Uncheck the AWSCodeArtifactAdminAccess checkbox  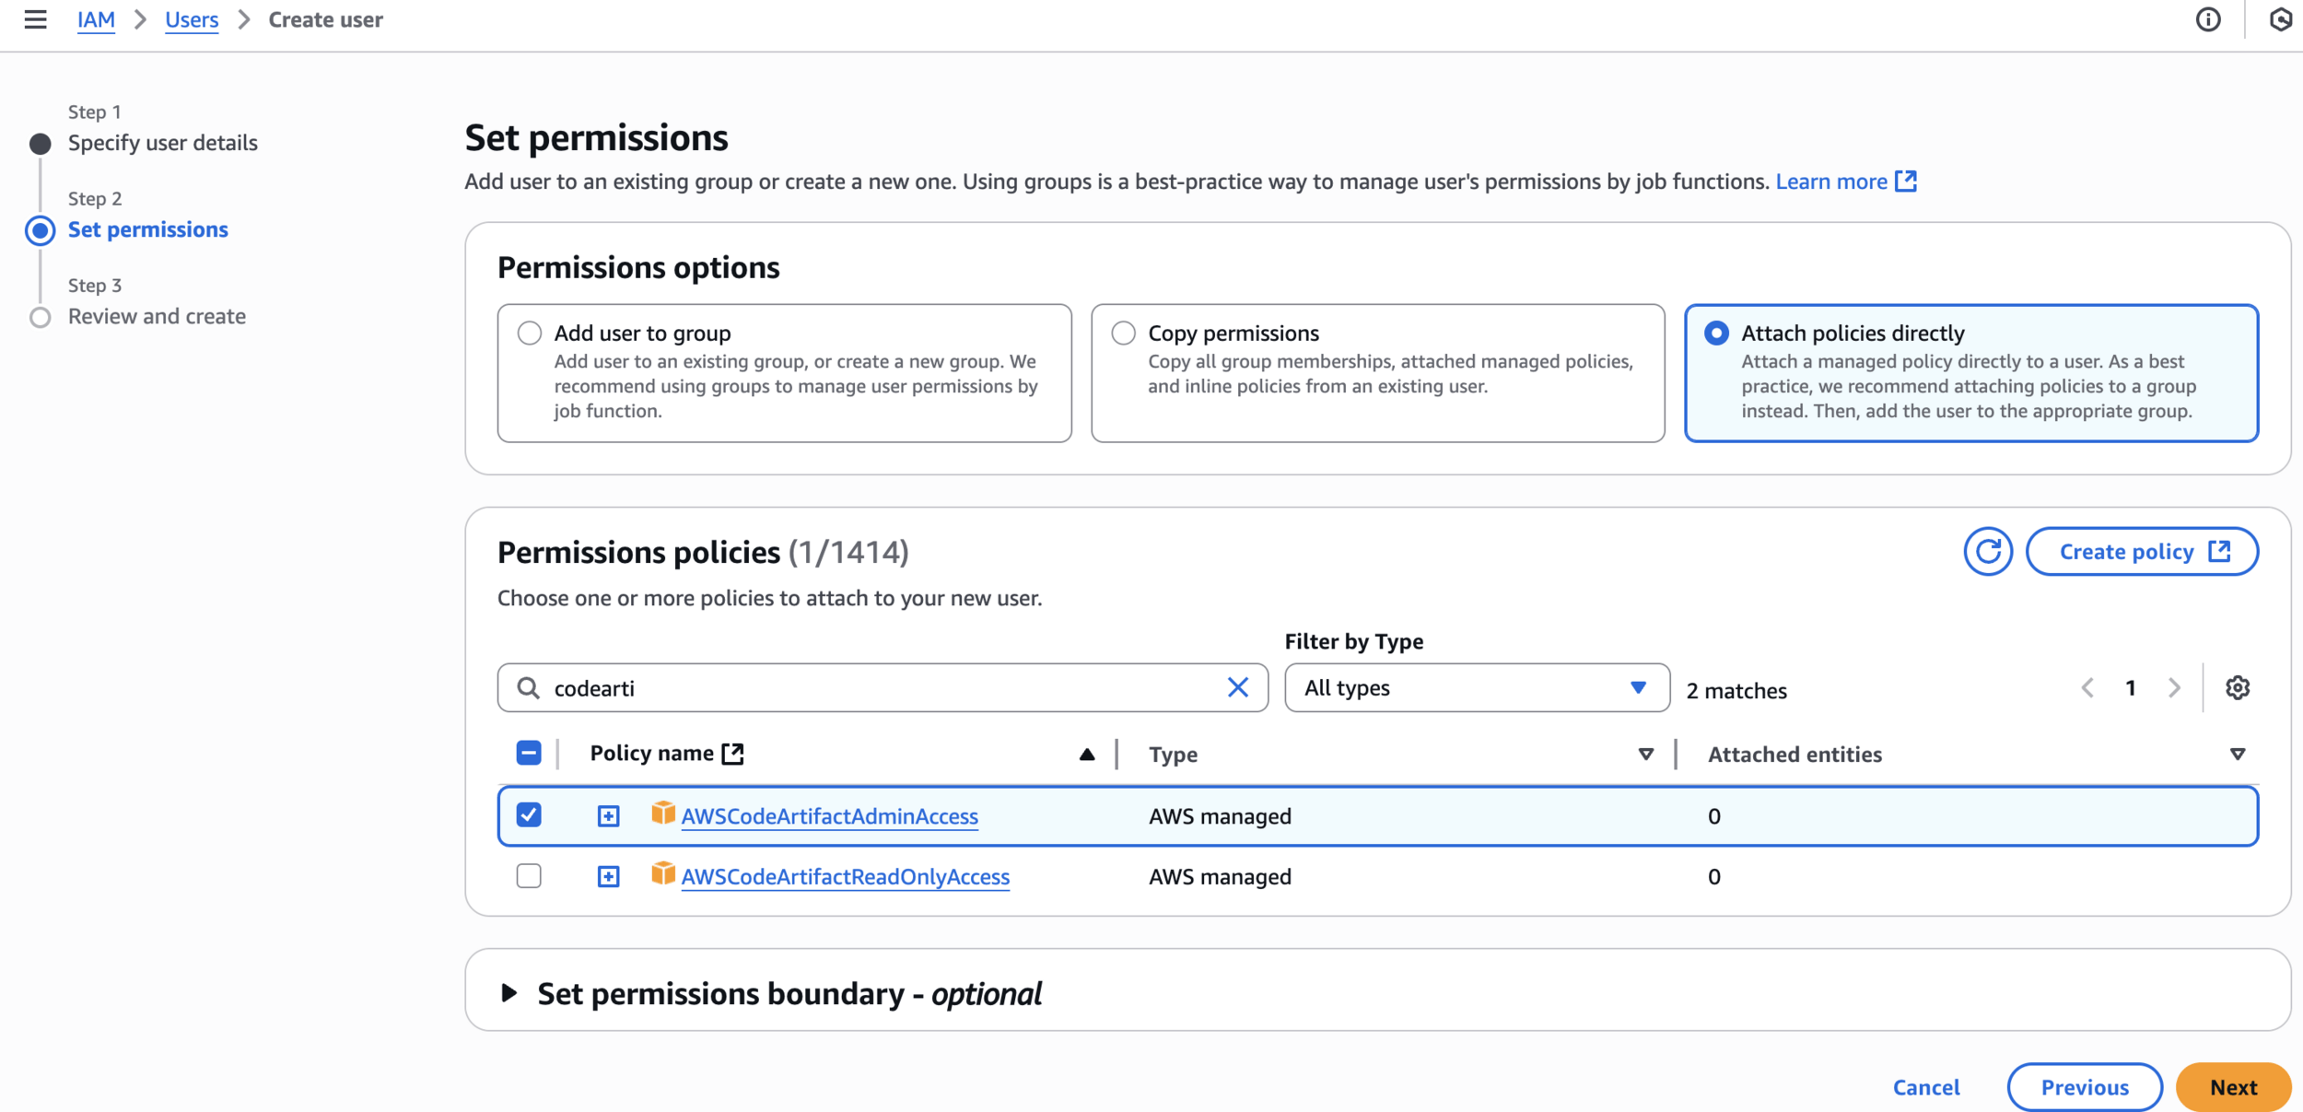[x=529, y=815]
